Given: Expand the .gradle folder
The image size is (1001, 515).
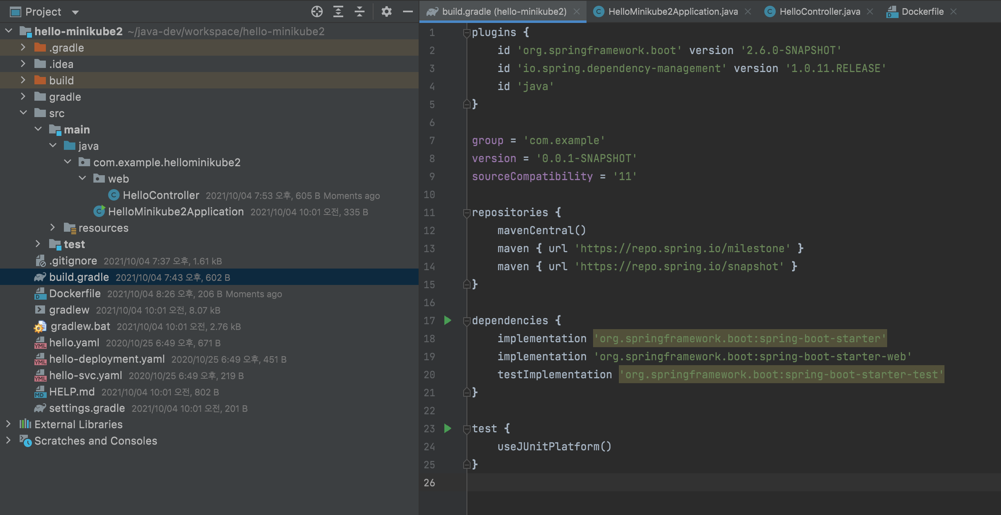Looking at the screenshot, I should [x=23, y=48].
